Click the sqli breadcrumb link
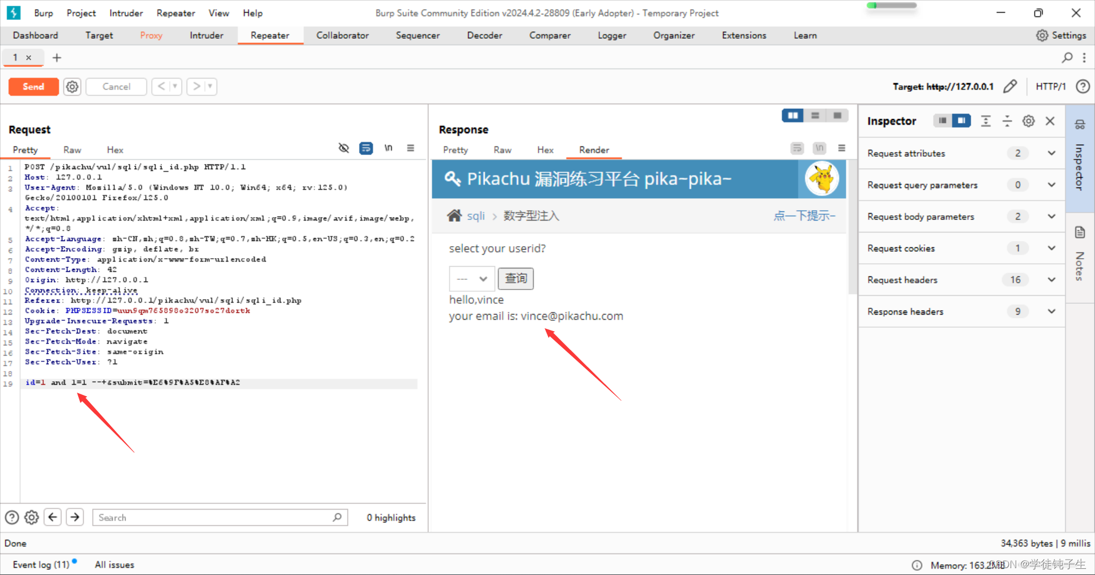 [x=476, y=216]
